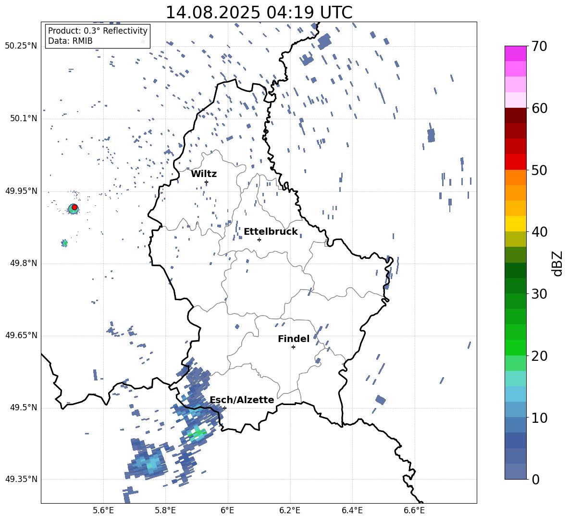Click the Findel station cross marker
569x520 pixels.
click(x=293, y=347)
